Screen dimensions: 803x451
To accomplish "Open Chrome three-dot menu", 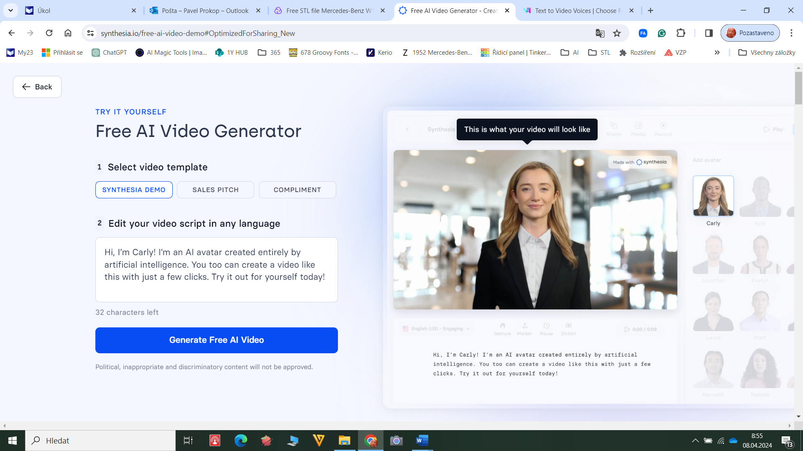I will 791,33.
